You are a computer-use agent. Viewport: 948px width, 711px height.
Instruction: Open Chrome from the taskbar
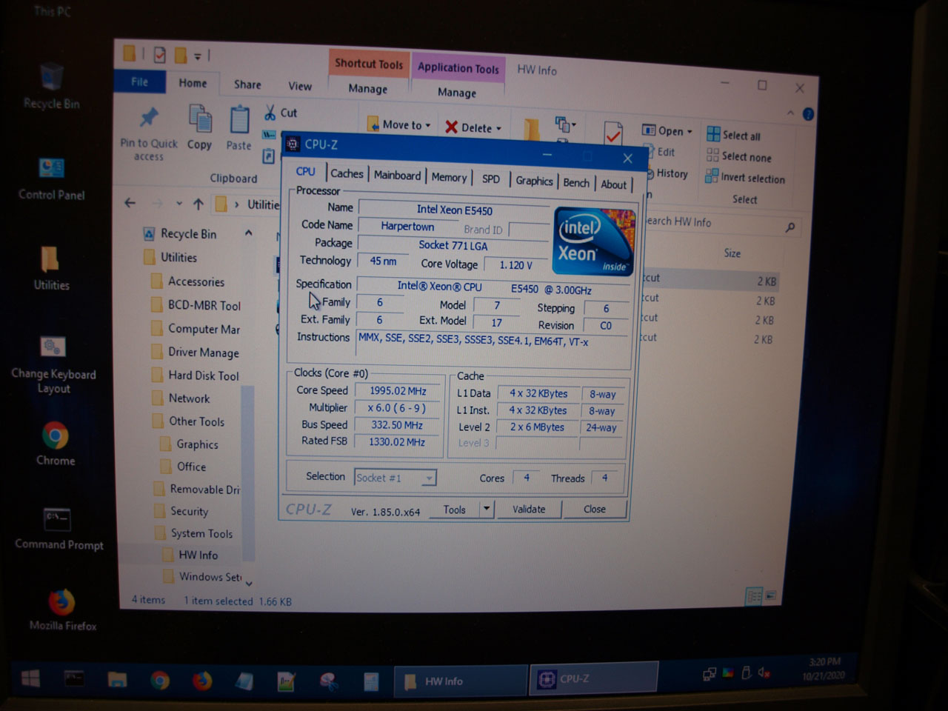[160, 680]
